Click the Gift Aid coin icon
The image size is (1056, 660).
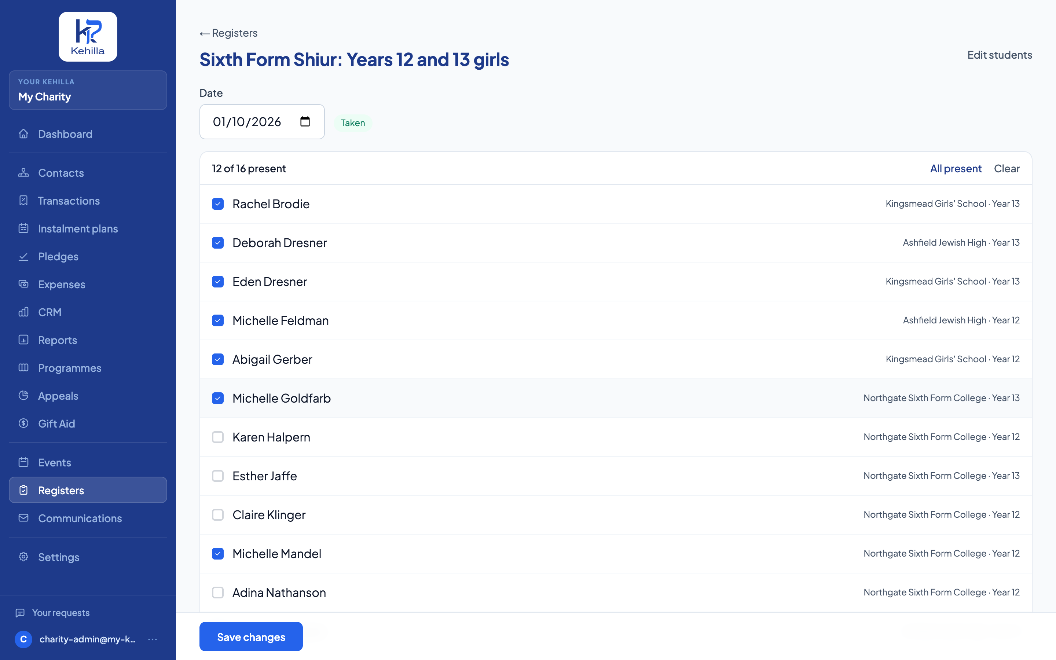pyautogui.click(x=23, y=423)
